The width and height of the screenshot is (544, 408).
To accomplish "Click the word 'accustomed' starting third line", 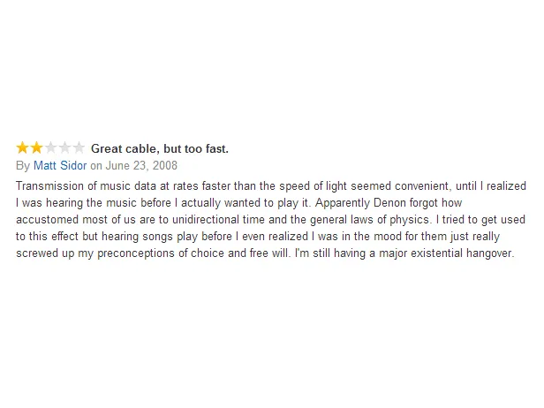I will (47, 220).
